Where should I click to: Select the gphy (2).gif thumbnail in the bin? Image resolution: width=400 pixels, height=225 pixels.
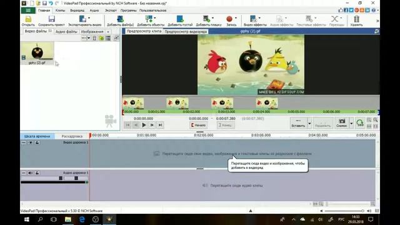(37, 53)
